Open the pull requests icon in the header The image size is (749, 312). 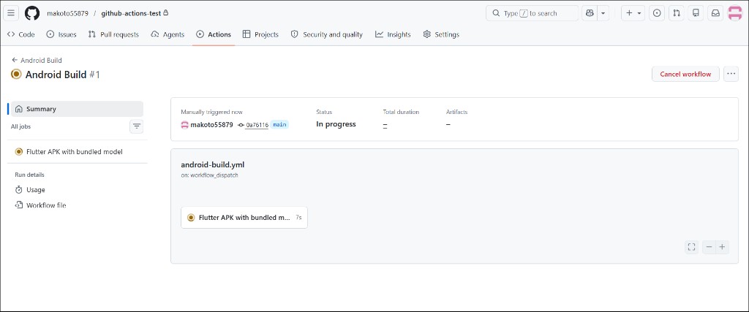pyautogui.click(x=677, y=13)
